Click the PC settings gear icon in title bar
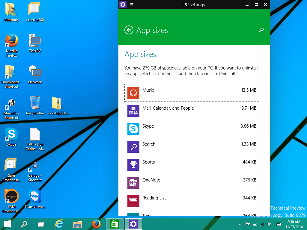The image size is (307, 230). tap(123, 4)
